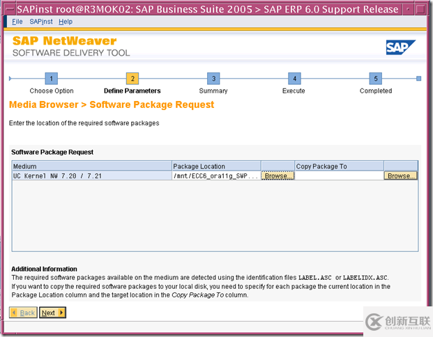Click the SAP logo
Image resolution: width=433 pixels, height=337 pixels.
400,47
